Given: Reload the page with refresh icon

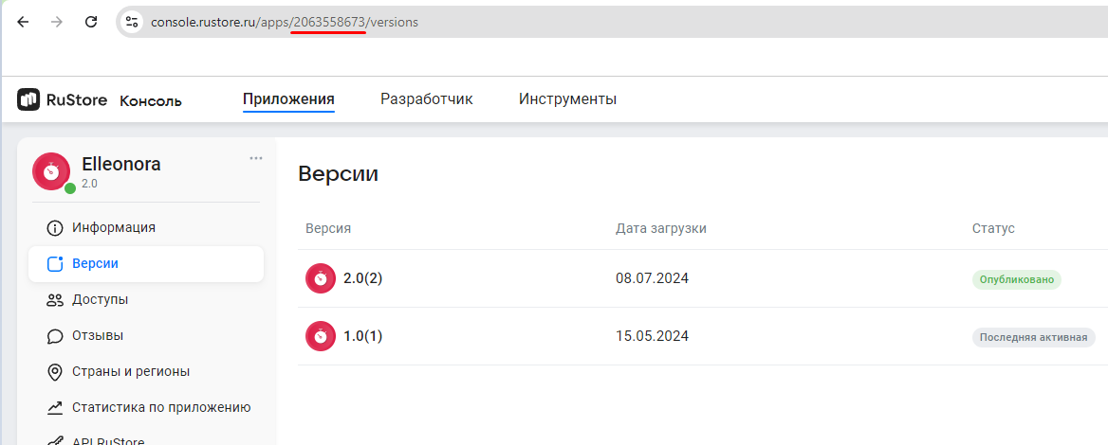Looking at the screenshot, I should tap(91, 22).
